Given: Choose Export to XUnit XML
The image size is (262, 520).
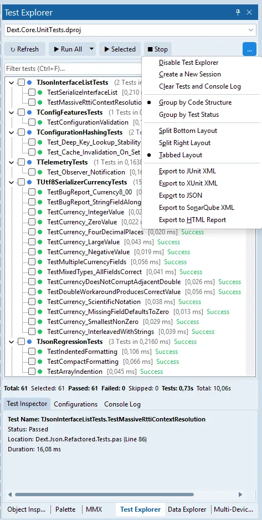Looking at the screenshot, I should (x=188, y=183).
